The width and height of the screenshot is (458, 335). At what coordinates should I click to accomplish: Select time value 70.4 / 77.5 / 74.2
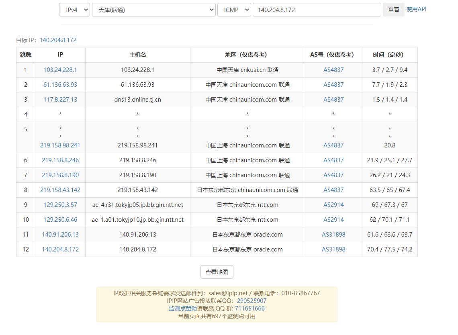coord(390,249)
